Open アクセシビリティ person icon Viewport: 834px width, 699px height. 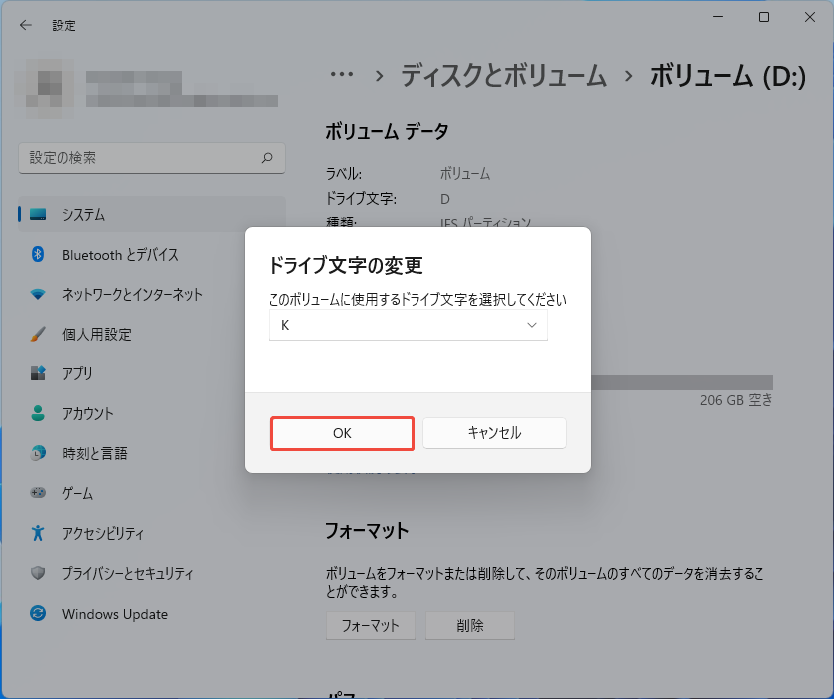point(38,533)
